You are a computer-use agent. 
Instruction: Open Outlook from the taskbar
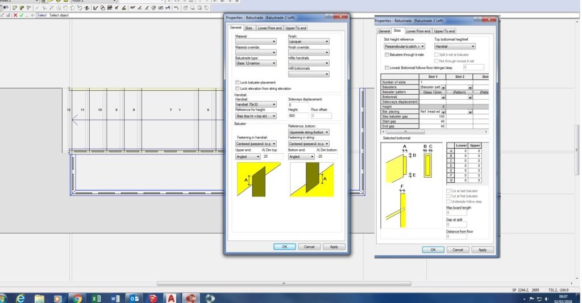[x=133, y=298]
